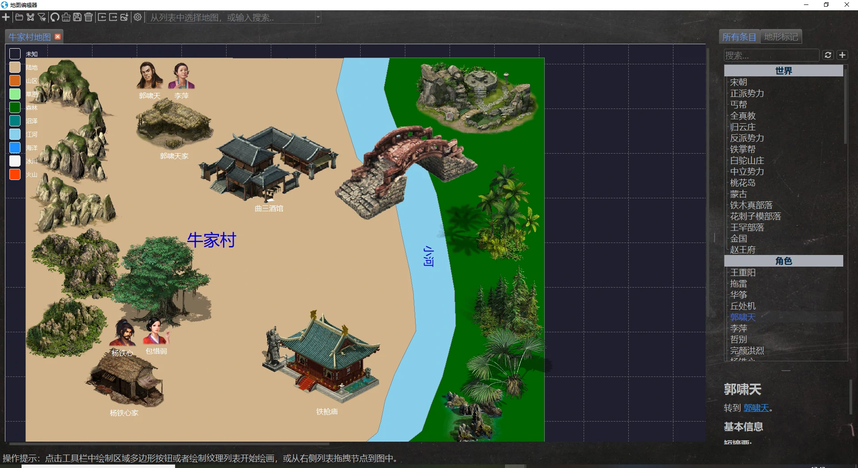Open the 郭啸天 link in detail panel
This screenshot has height=468, width=858.
pyautogui.click(x=756, y=408)
